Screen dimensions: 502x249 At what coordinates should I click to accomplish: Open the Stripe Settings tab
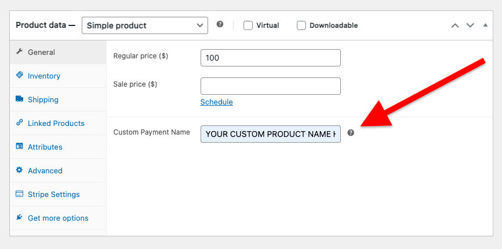point(54,194)
